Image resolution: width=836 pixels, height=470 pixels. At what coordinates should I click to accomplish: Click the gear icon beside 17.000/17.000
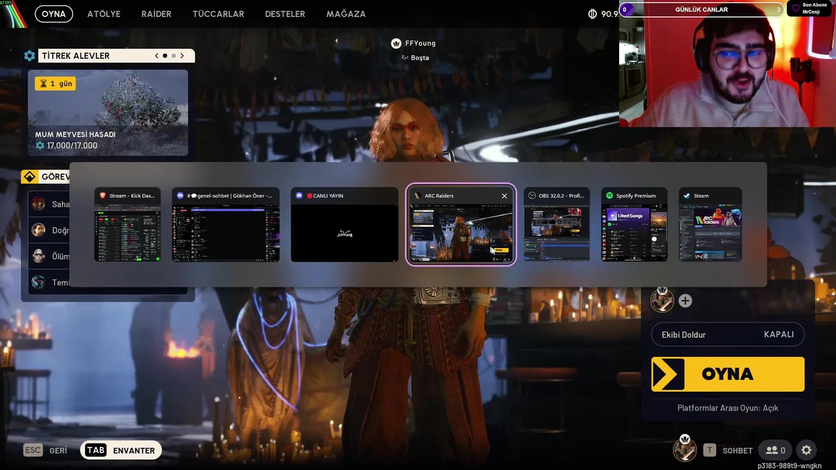coord(40,146)
